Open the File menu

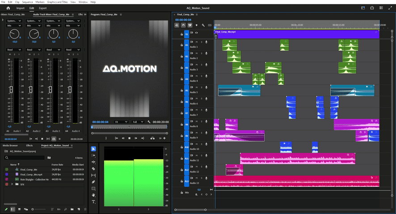tap(3, 2)
